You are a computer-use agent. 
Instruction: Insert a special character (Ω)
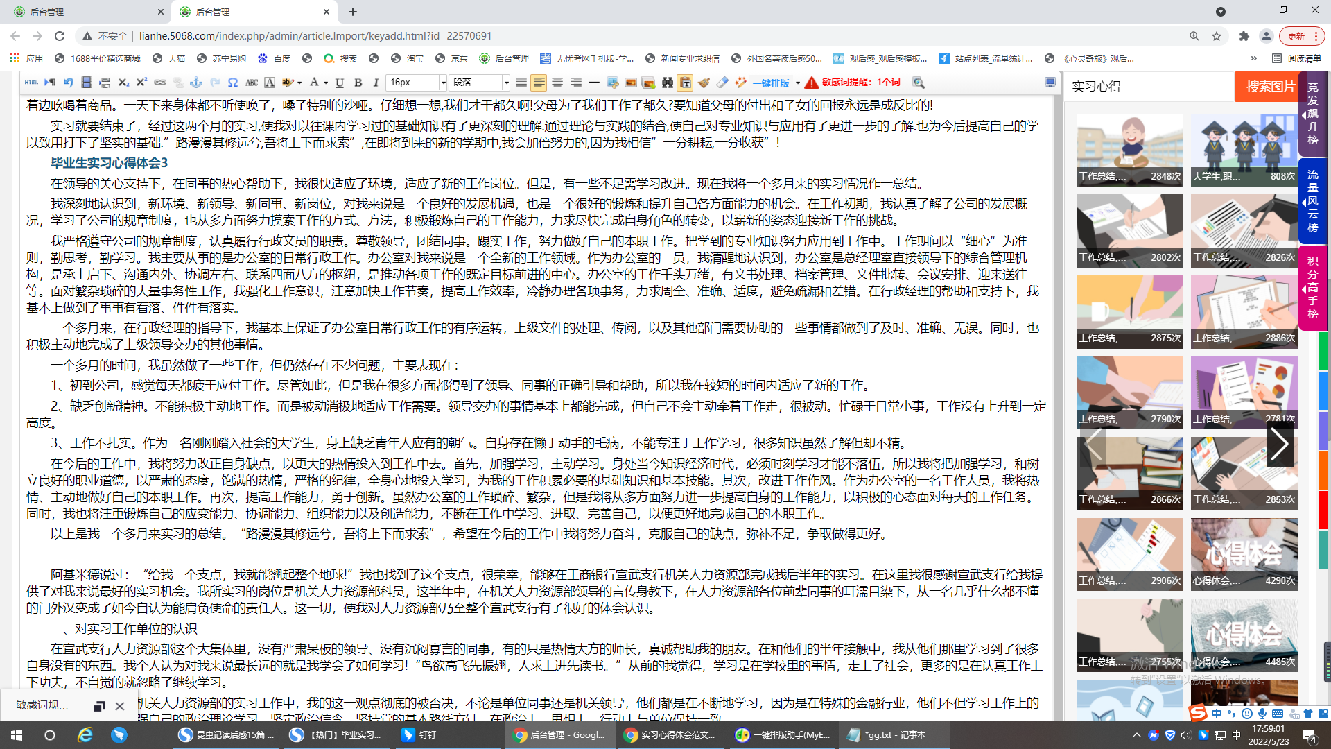[x=232, y=83]
